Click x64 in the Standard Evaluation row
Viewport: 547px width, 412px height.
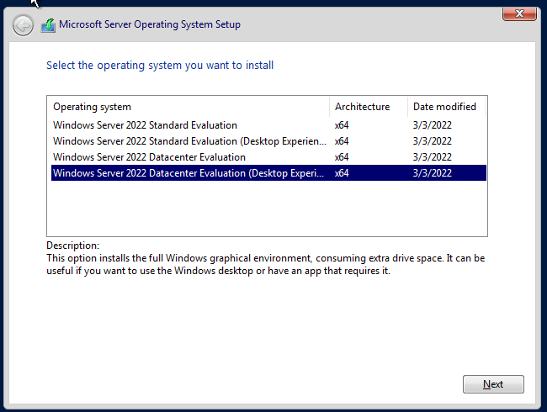coord(342,125)
